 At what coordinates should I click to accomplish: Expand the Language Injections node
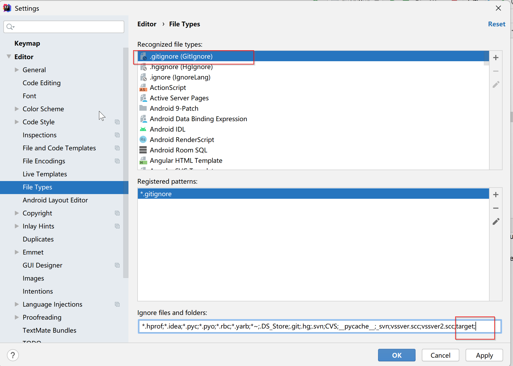17,304
